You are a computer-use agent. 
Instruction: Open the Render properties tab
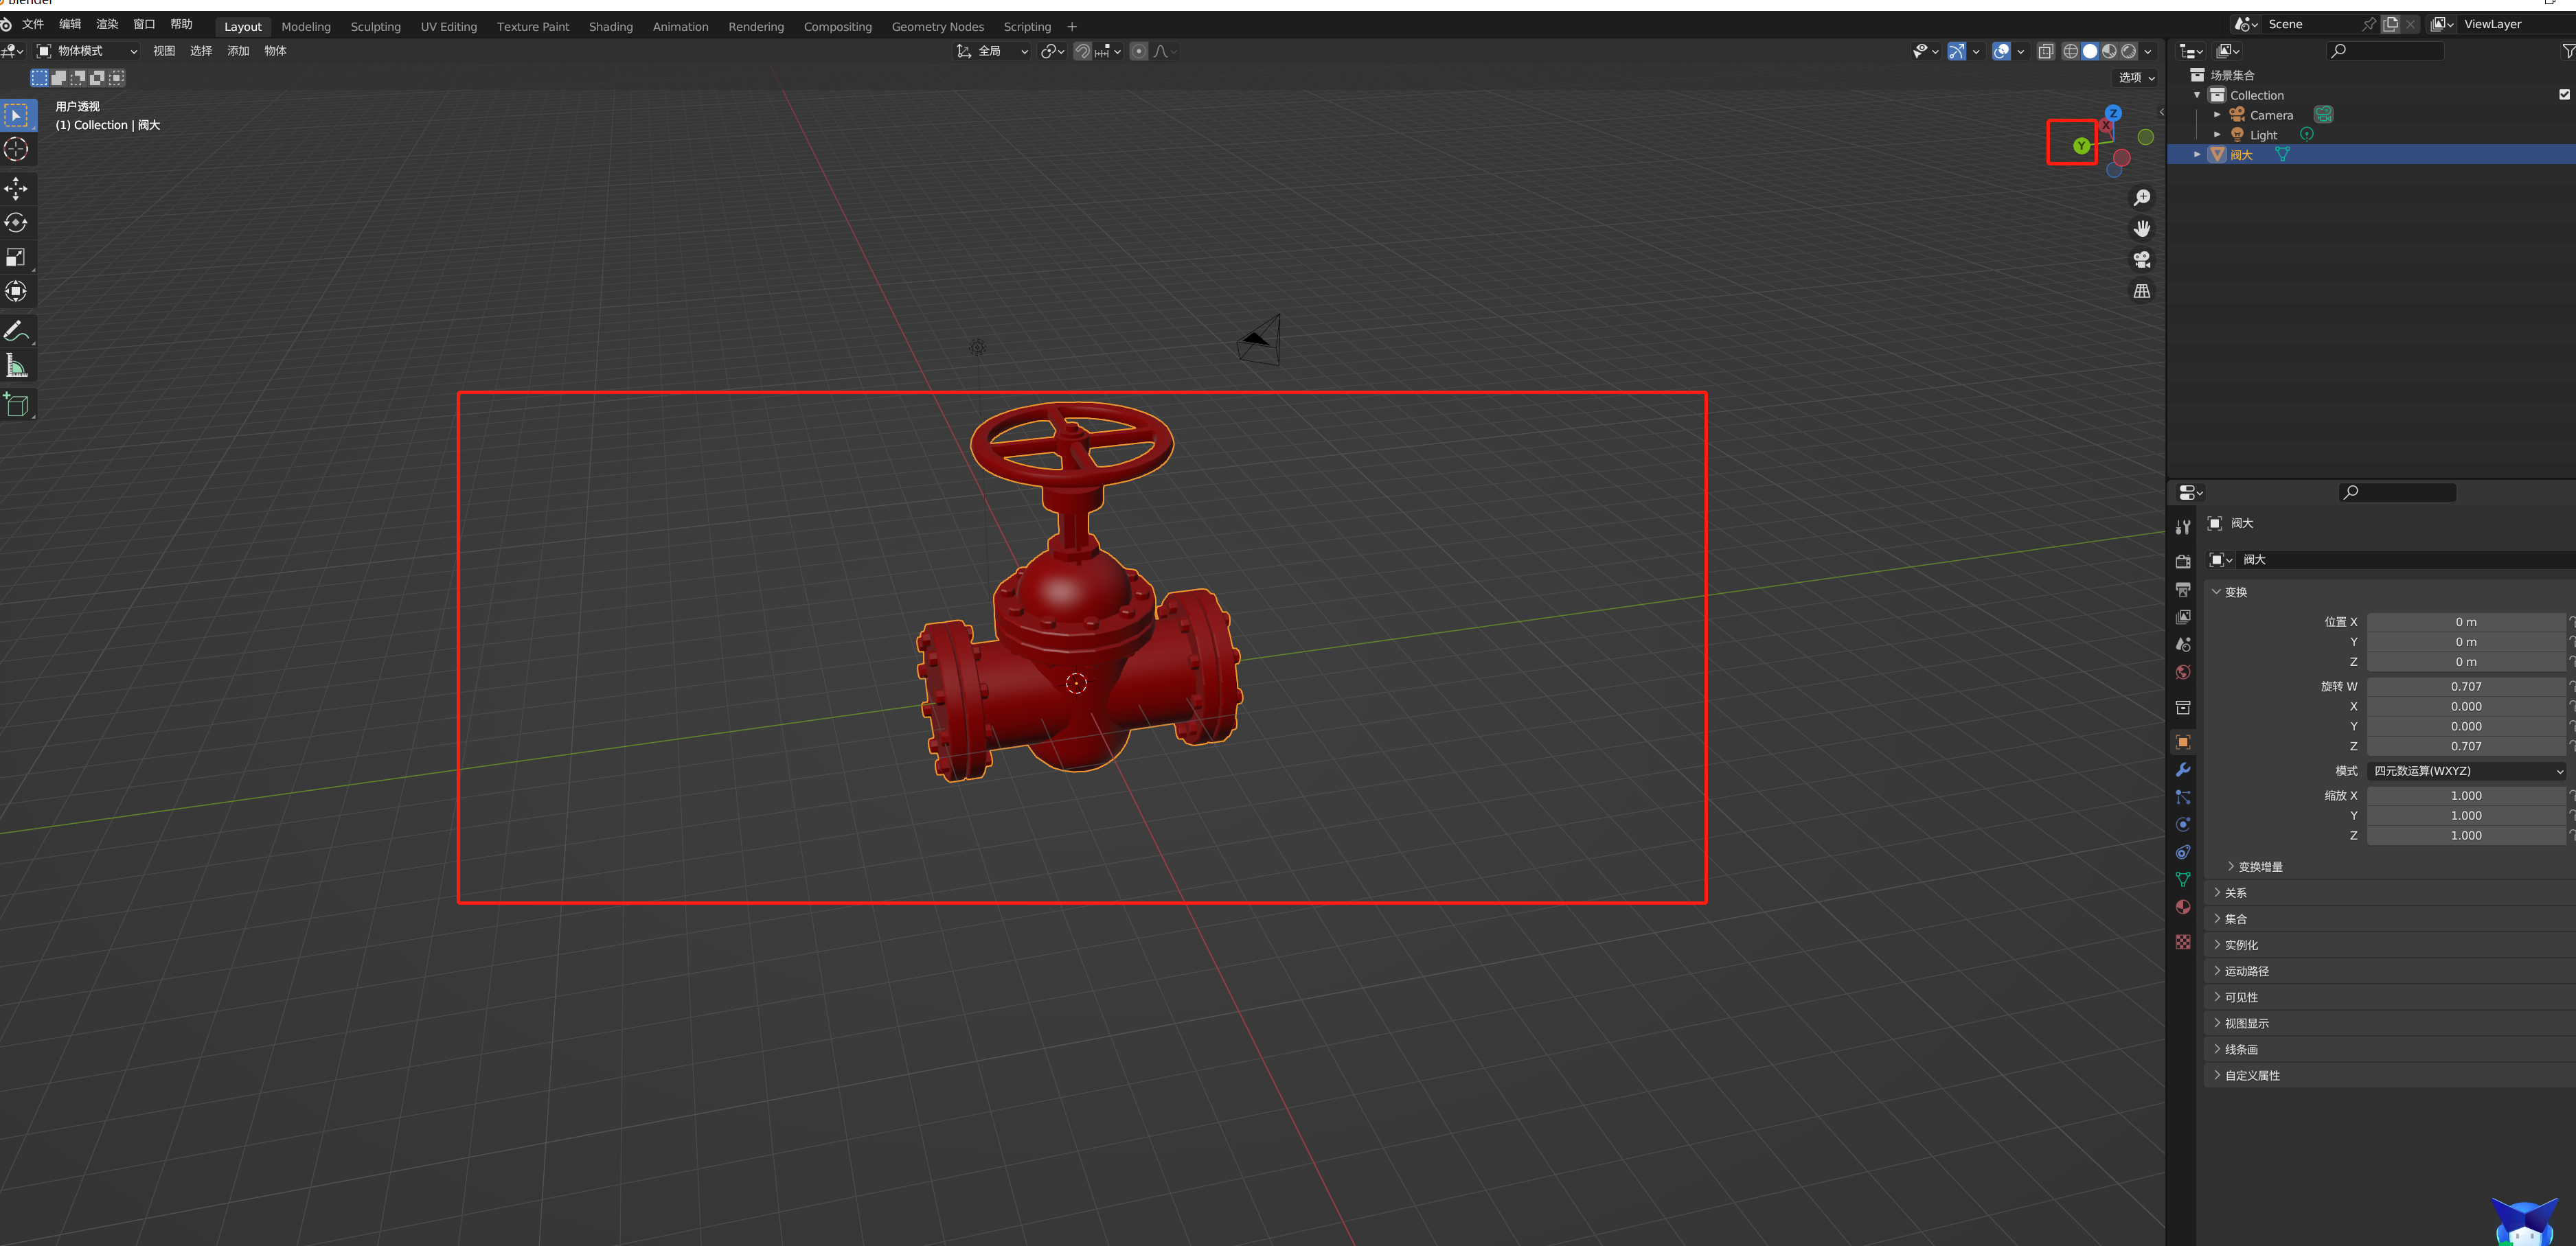[2183, 562]
